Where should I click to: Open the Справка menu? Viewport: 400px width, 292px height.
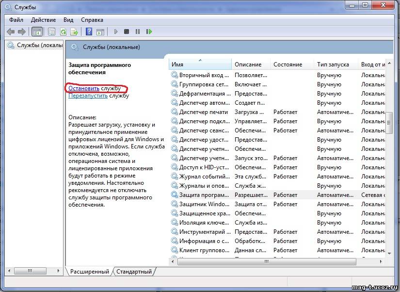[x=92, y=20]
